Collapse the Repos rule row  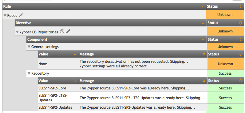tap(5, 16)
